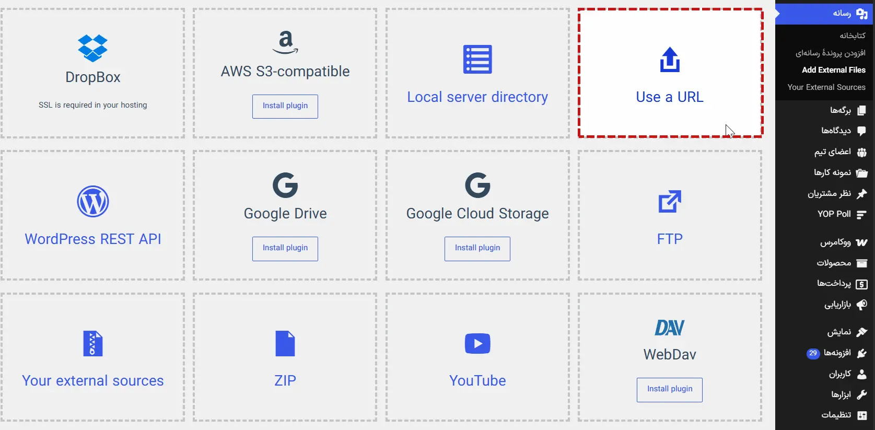Click the Your external sources archive icon
Viewport: 875px width, 430px height.
[x=93, y=344]
